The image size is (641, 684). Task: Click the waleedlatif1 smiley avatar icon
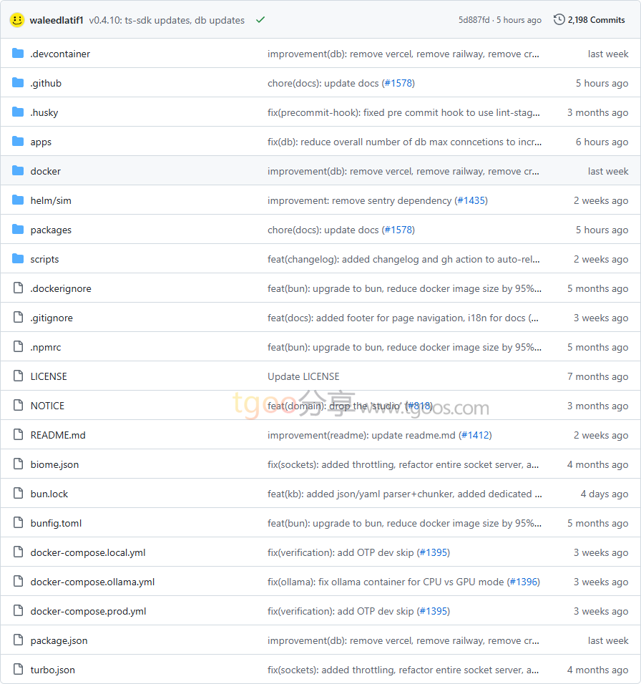click(x=17, y=20)
